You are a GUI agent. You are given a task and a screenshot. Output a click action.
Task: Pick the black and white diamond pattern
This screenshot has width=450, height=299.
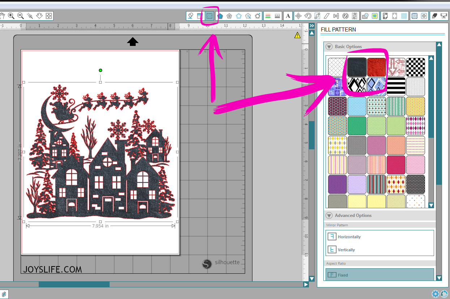[357, 86]
